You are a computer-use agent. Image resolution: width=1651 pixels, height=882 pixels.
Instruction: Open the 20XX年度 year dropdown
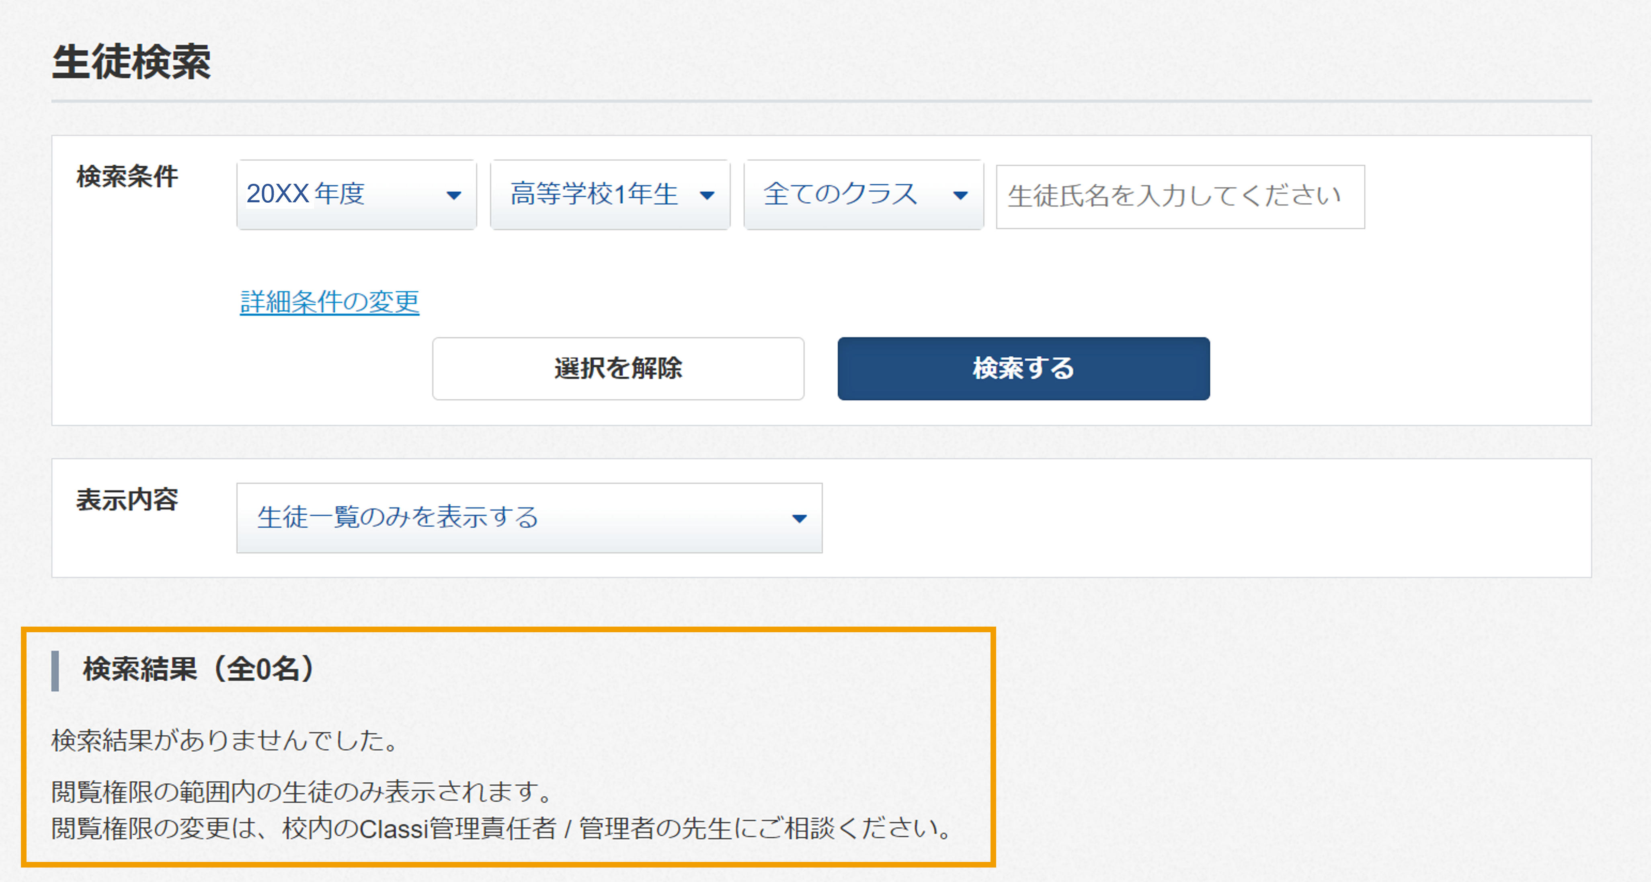(x=356, y=195)
